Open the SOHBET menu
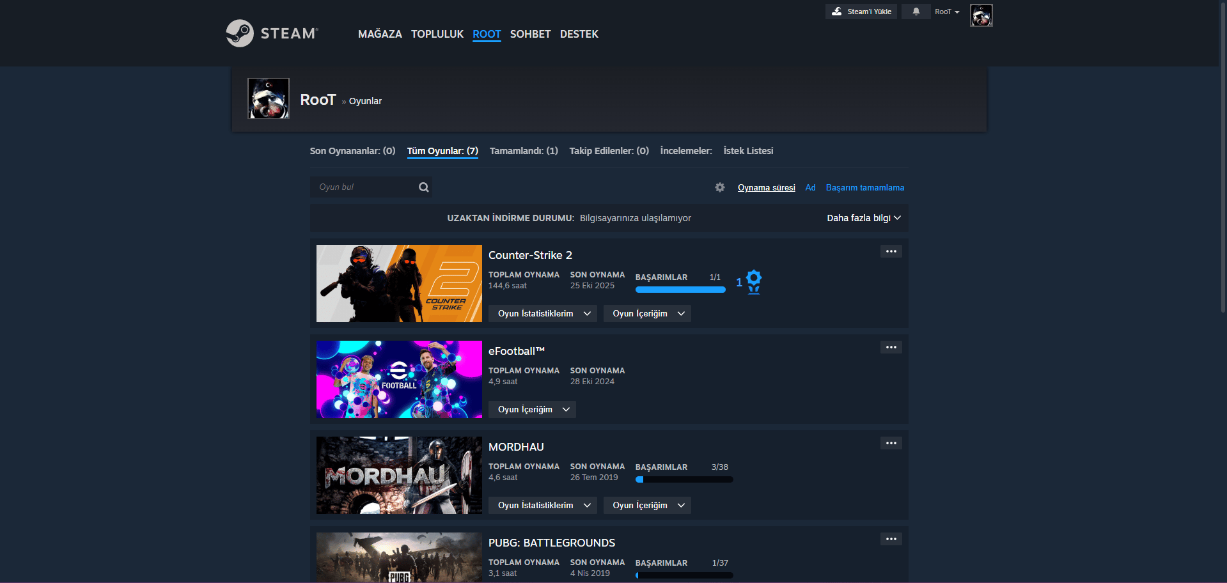This screenshot has width=1227, height=583. pos(530,34)
